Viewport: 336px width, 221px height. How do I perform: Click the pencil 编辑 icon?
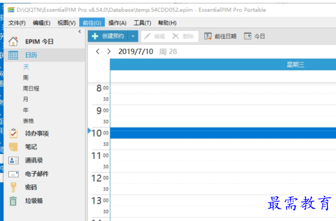coord(147,36)
